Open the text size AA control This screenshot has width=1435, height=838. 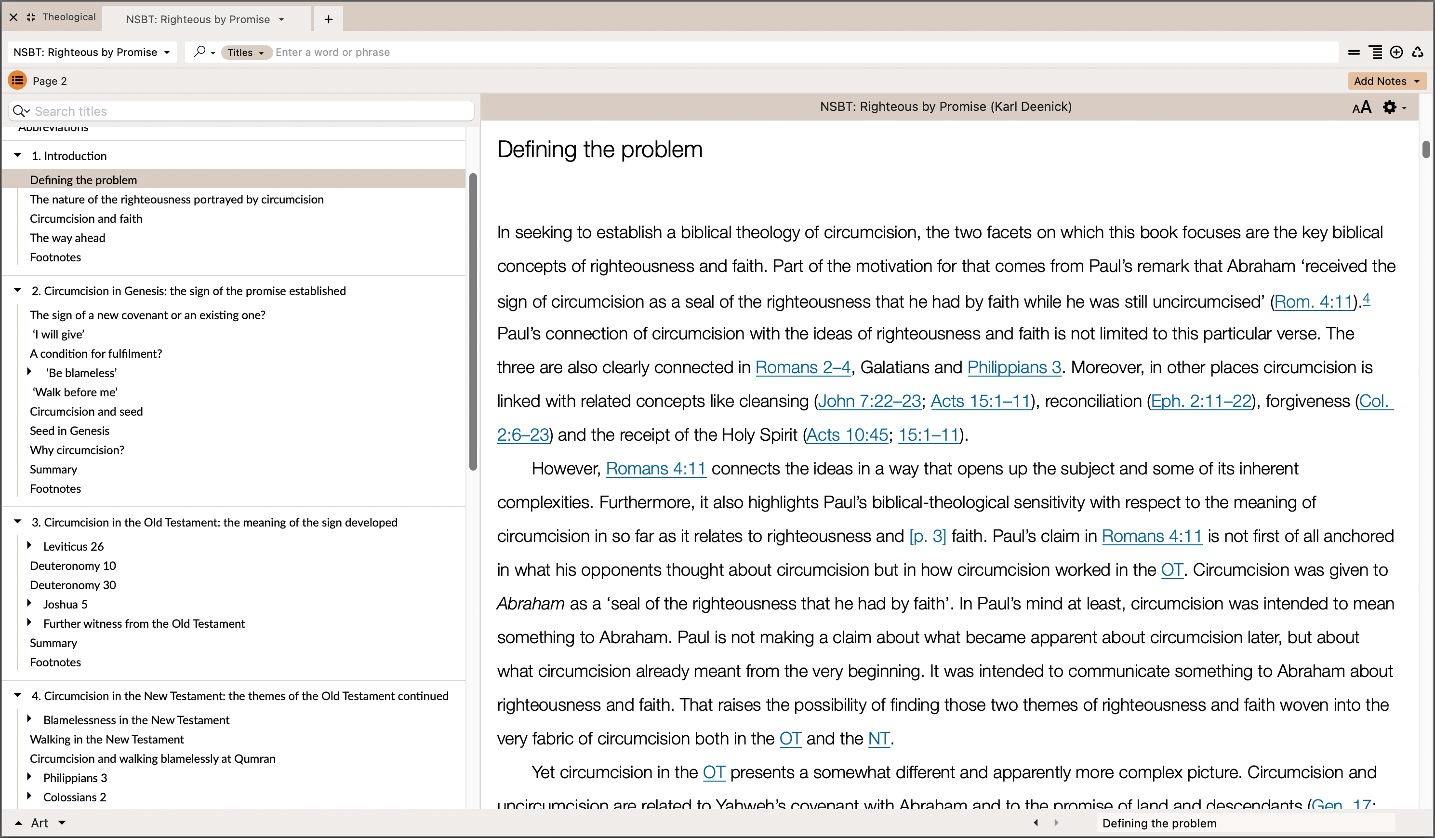click(x=1362, y=107)
